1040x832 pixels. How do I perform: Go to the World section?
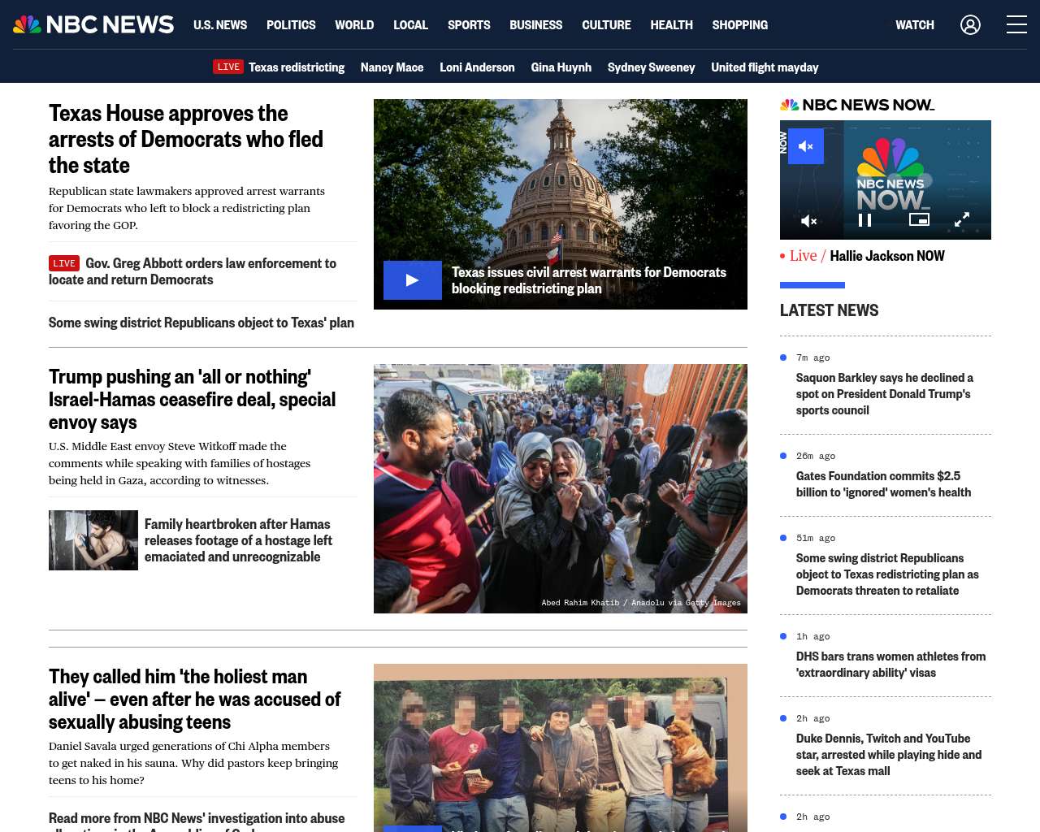pos(354,25)
